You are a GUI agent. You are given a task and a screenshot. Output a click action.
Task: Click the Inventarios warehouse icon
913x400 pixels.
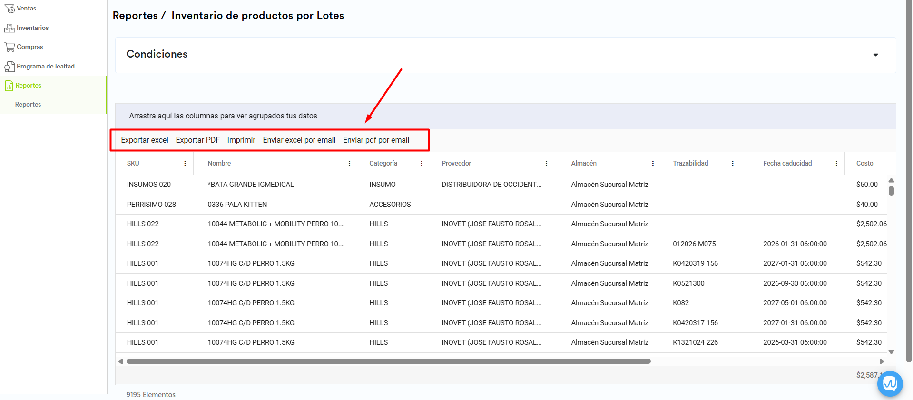10,28
